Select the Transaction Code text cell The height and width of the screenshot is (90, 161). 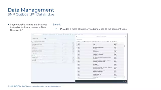96,66
